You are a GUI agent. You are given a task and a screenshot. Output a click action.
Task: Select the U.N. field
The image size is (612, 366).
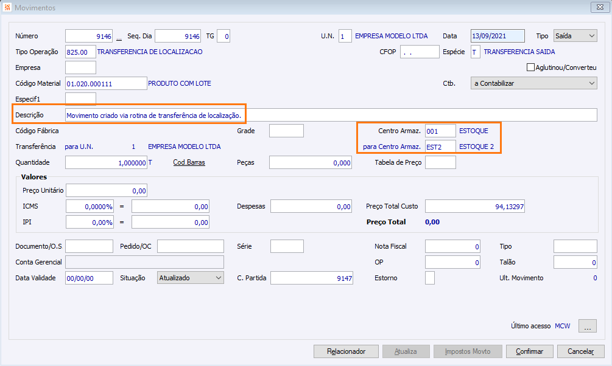(x=345, y=36)
